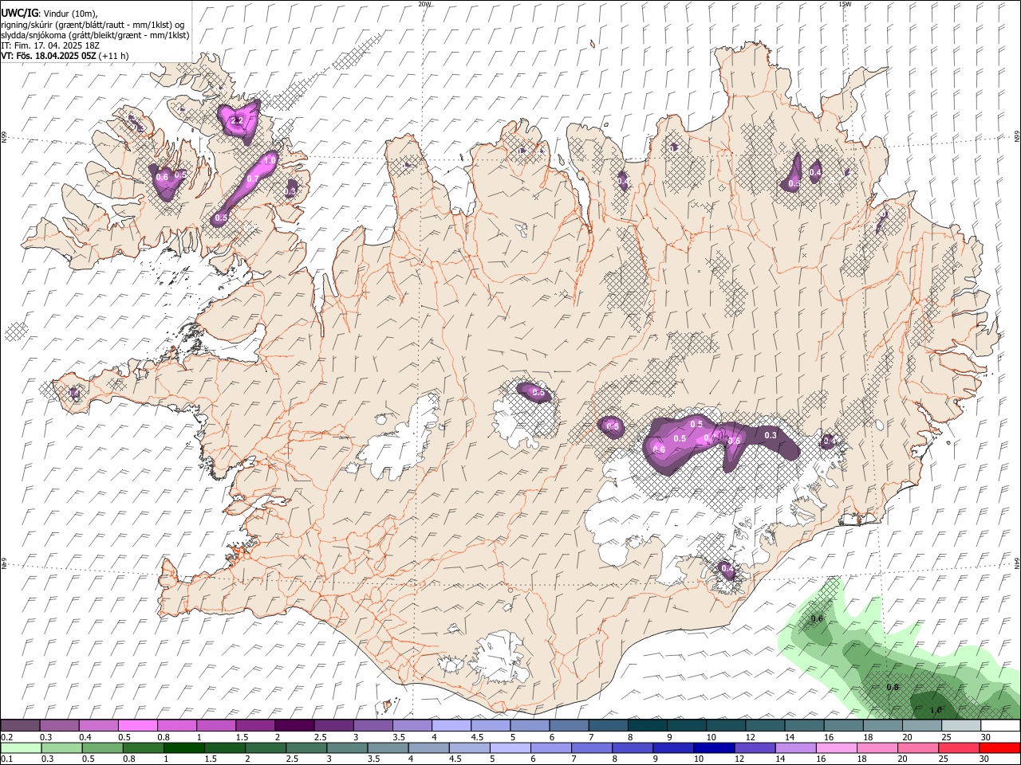Click the 20W longitude label on the upper map border
Viewport: 1021px width, 765px height.
click(424, 4)
